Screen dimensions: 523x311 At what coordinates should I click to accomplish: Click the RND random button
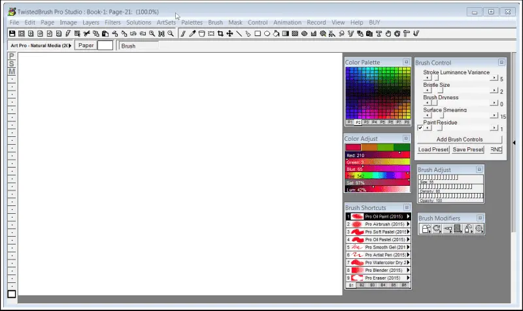click(x=496, y=150)
